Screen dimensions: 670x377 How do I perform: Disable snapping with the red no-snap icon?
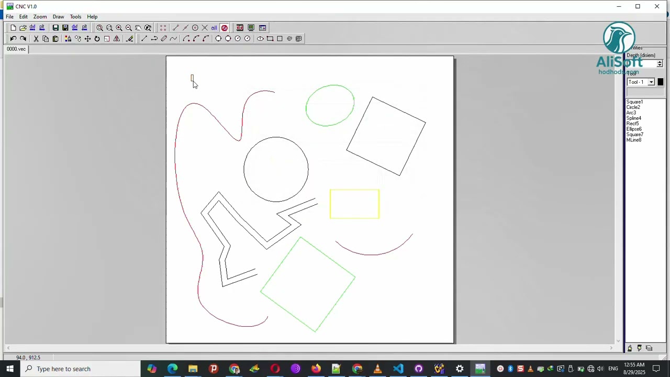coord(224,28)
